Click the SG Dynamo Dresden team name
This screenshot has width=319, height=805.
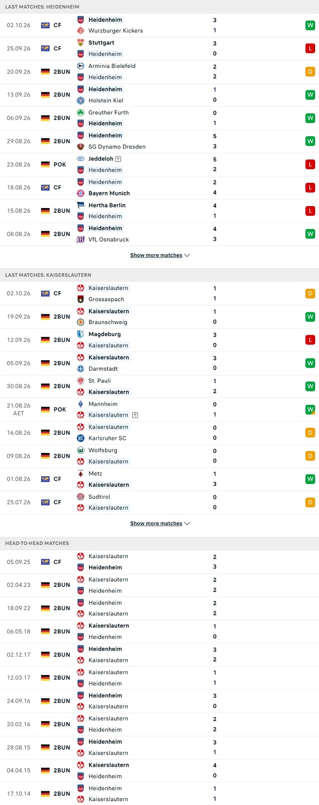(x=117, y=147)
